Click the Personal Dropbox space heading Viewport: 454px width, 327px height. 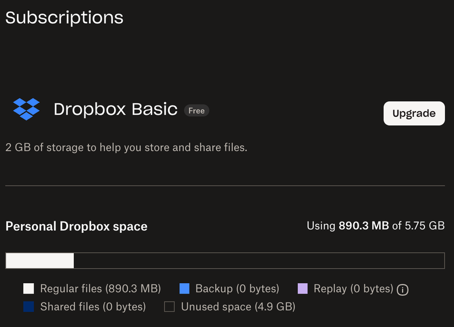point(77,227)
